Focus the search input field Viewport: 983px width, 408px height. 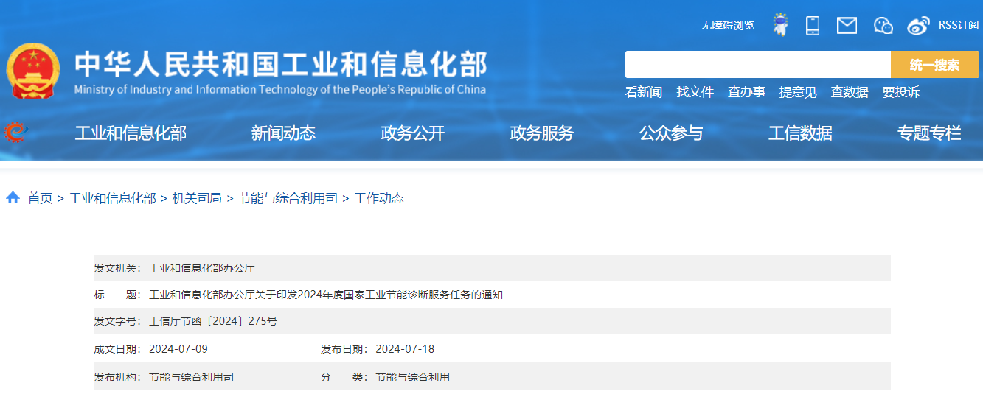coord(757,65)
